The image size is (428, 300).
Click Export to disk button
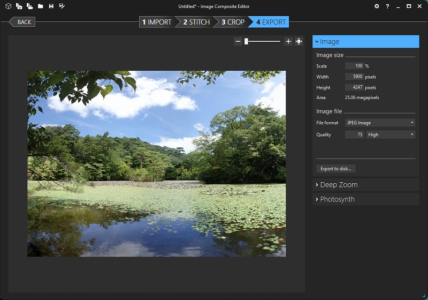coord(336,169)
